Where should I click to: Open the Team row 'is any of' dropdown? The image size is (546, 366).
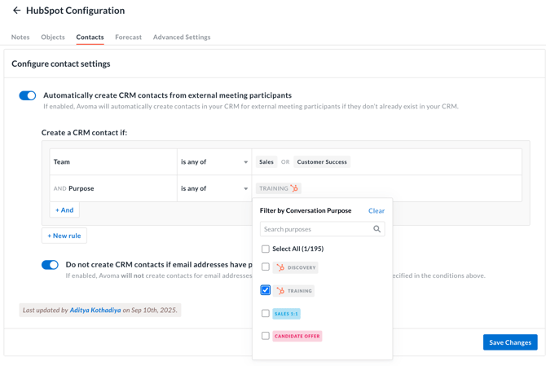pos(214,162)
